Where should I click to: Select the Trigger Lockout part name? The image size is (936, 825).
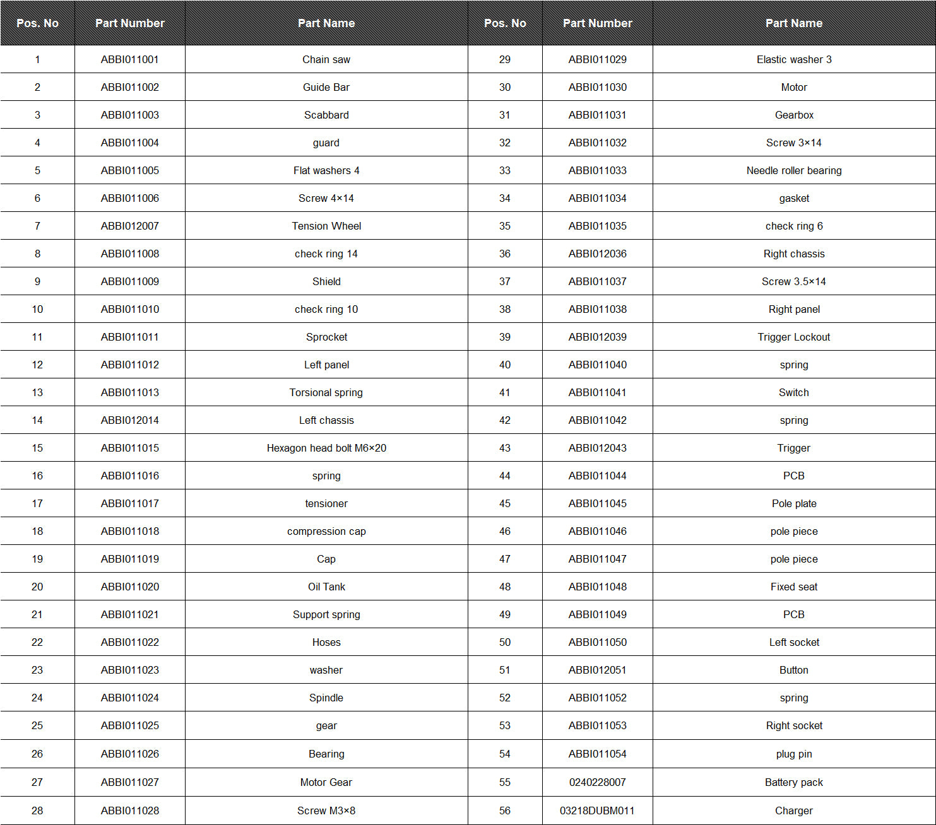[794, 337]
